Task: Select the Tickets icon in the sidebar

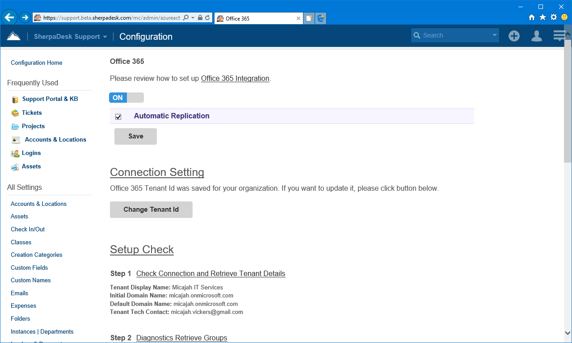Action: (x=15, y=113)
